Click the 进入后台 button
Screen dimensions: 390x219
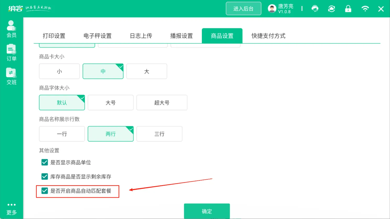click(243, 9)
